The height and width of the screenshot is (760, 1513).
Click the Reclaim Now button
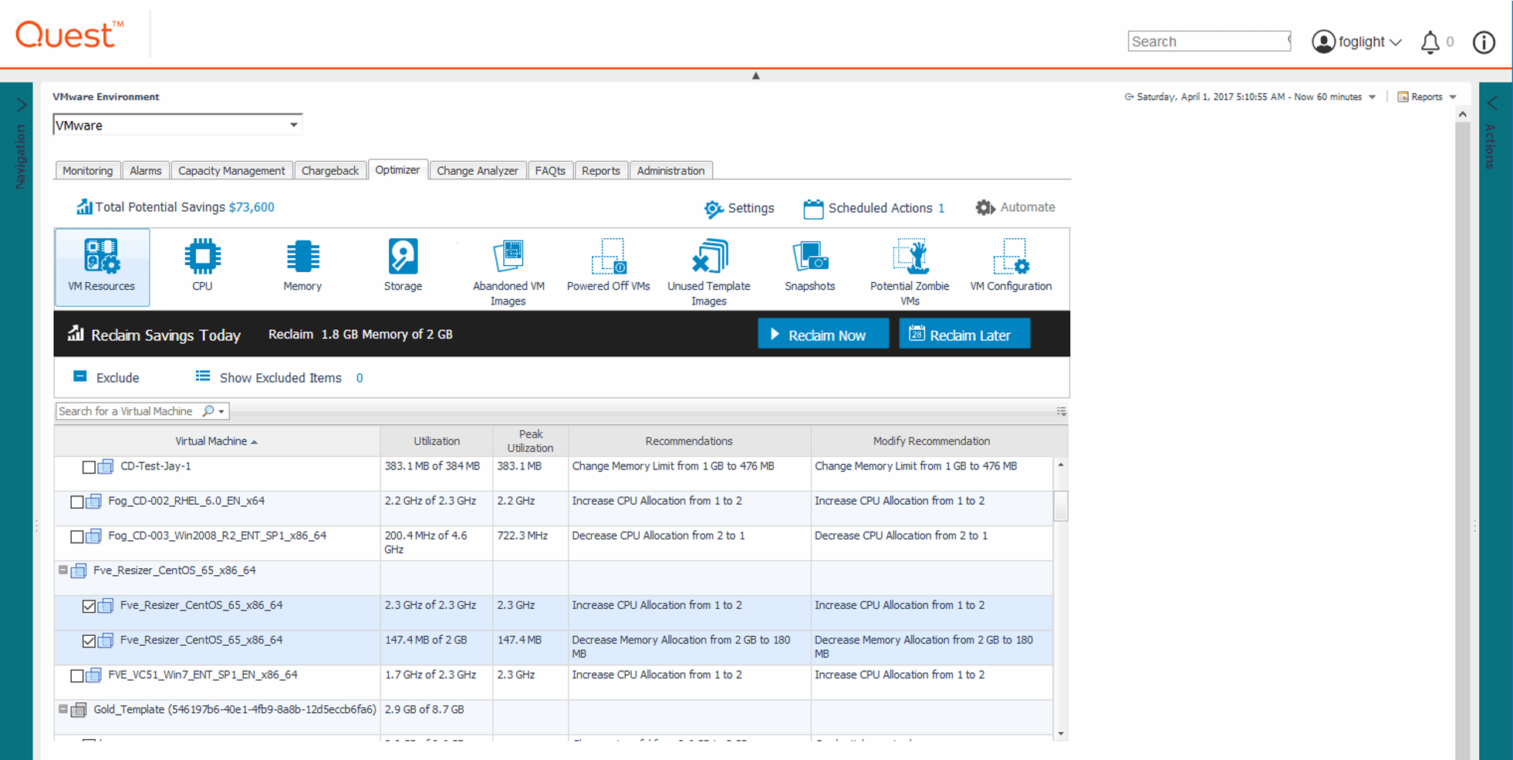click(823, 335)
